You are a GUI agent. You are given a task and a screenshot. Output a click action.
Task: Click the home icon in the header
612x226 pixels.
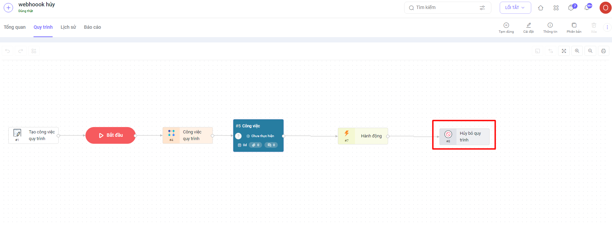pyautogui.click(x=540, y=8)
